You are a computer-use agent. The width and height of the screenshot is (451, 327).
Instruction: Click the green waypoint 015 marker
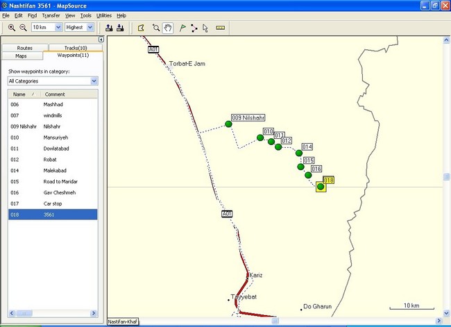(x=300, y=167)
